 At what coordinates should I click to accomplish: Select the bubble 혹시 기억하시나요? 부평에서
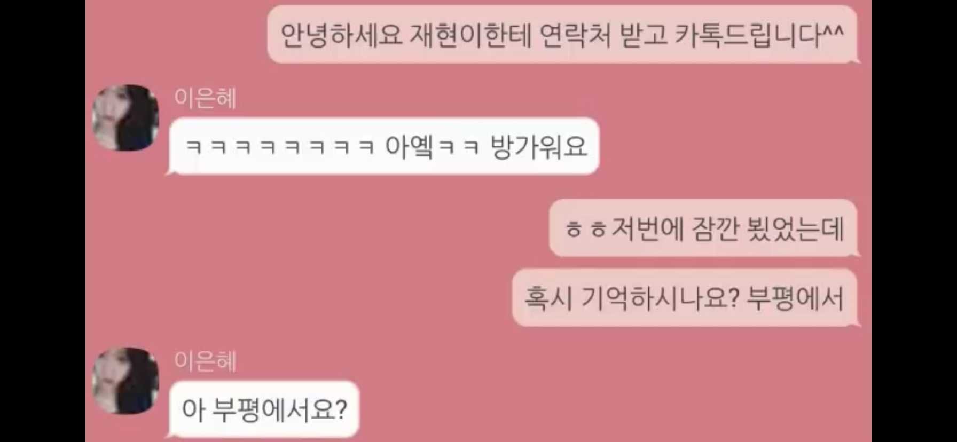pyautogui.click(x=685, y=297)
